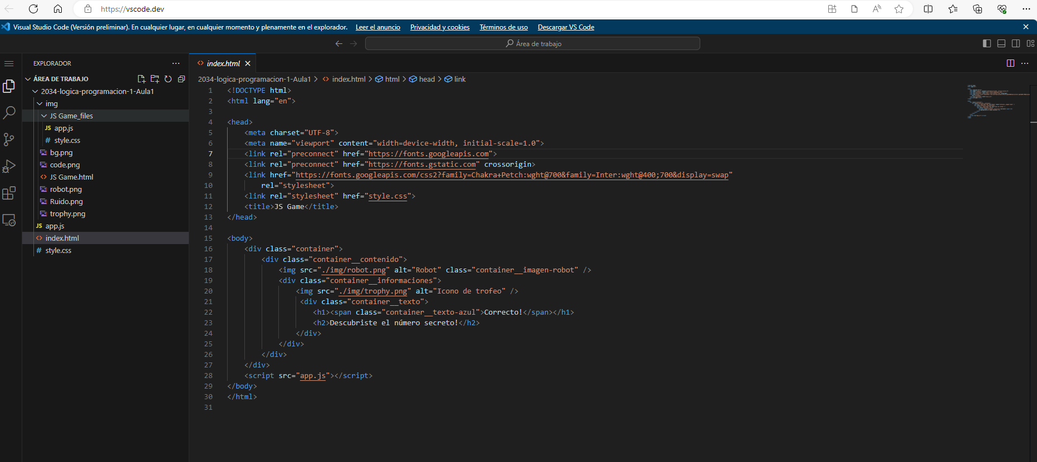The width and height of the screenshot is (1037, 462).
Task: Customize the editor layout
Action: point(1030,43)
